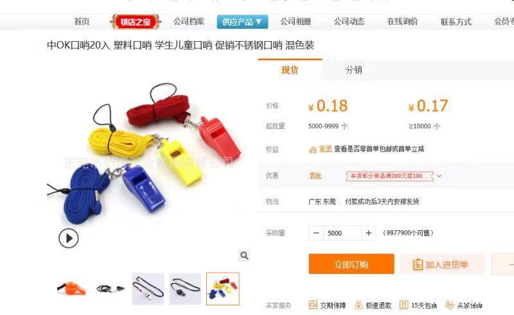This screenshot has width=514, height=315.
Task: Open the 供应产品 dropdown menu
Action: pos(242,22)
